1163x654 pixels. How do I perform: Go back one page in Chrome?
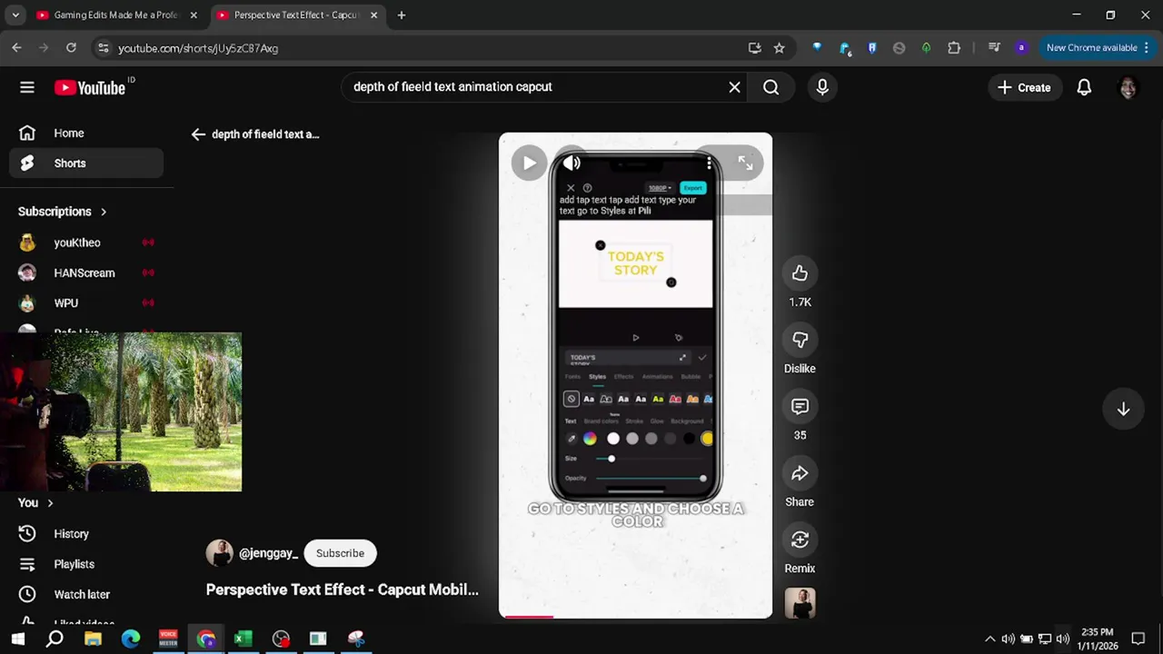(x=16, y=48)
